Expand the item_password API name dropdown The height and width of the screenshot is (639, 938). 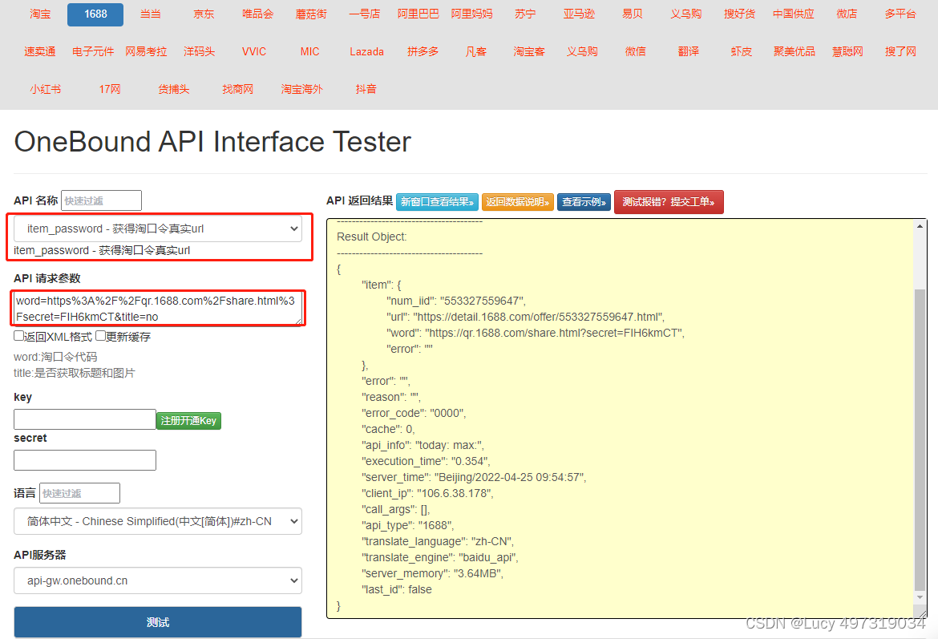[x=158, y=229]
